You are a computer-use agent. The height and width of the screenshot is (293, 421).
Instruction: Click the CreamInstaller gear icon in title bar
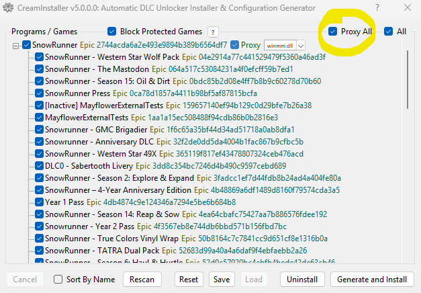8,7
